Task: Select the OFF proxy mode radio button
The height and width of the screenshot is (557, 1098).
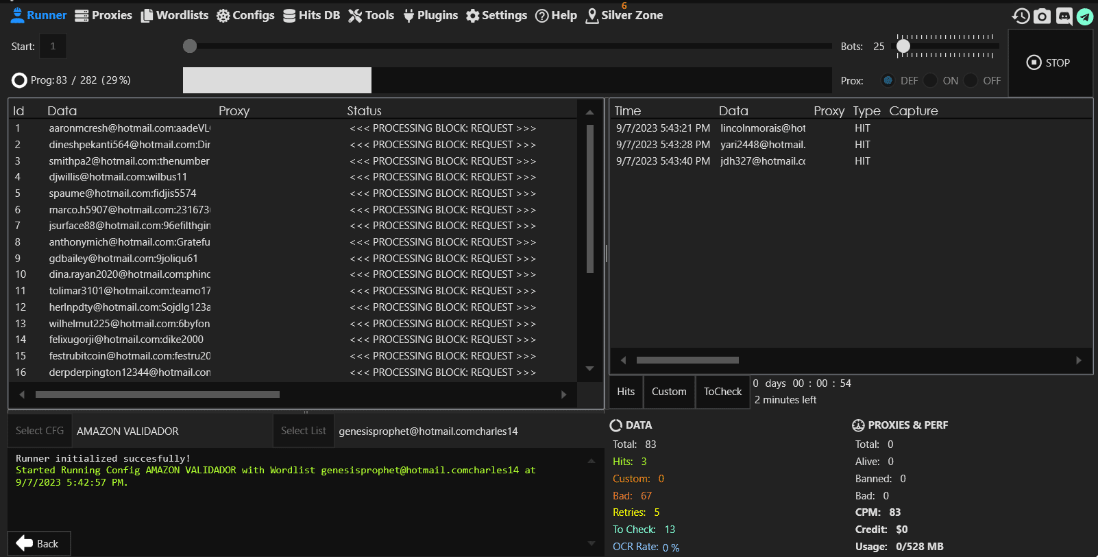Action: coord(971,80)
